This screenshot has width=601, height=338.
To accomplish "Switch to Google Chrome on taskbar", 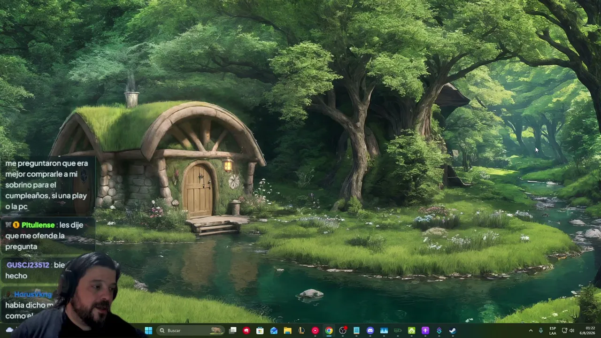I will [x=329, y=330].
